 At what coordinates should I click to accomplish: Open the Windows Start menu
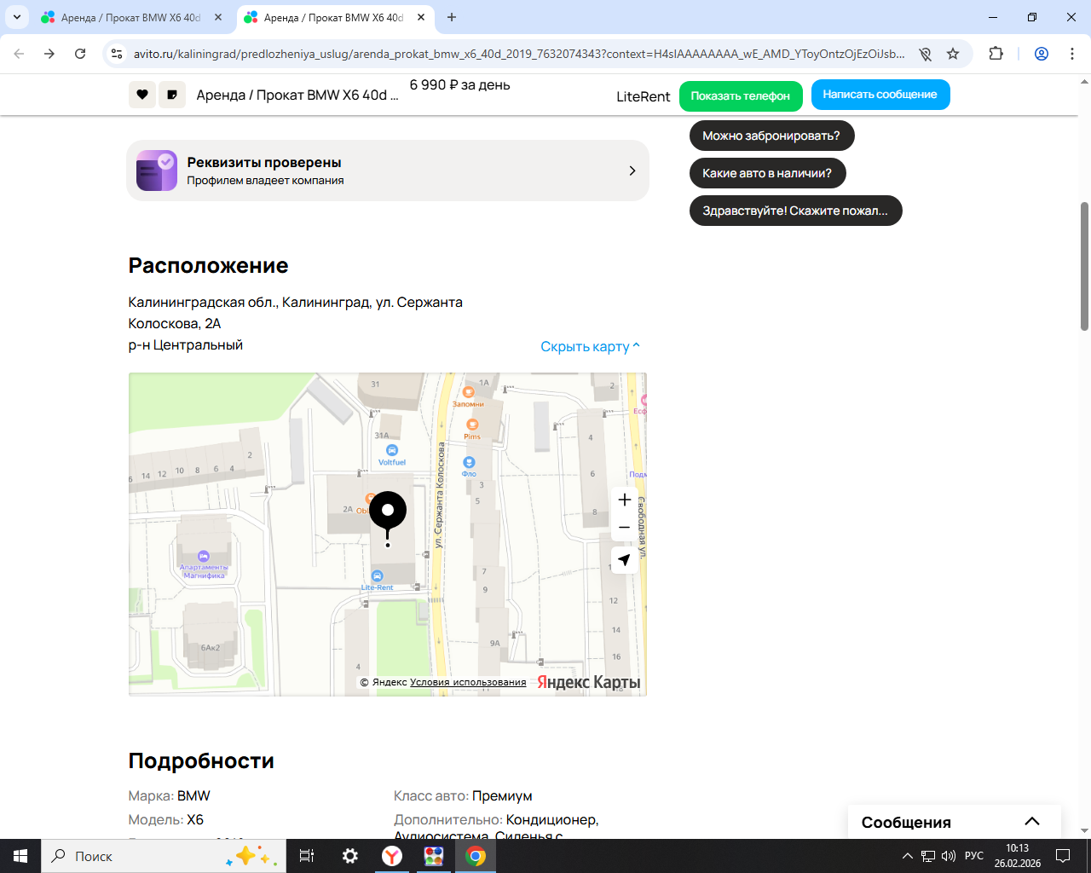click(x=20, y=856)
